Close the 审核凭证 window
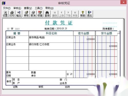This screenshot has height=96, width=128. coord(123,2)
